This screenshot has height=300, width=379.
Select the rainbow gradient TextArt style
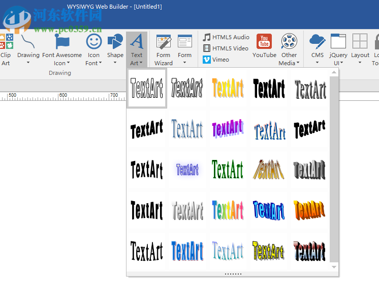pyautogui.click(x=228, y=210)
